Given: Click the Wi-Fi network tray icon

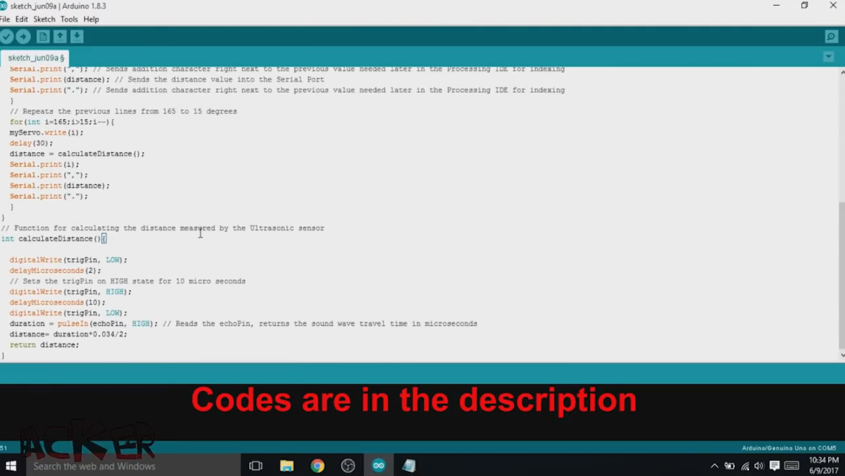Looking at the screenshot, I should pyautogui.click(x=745, y=466).
